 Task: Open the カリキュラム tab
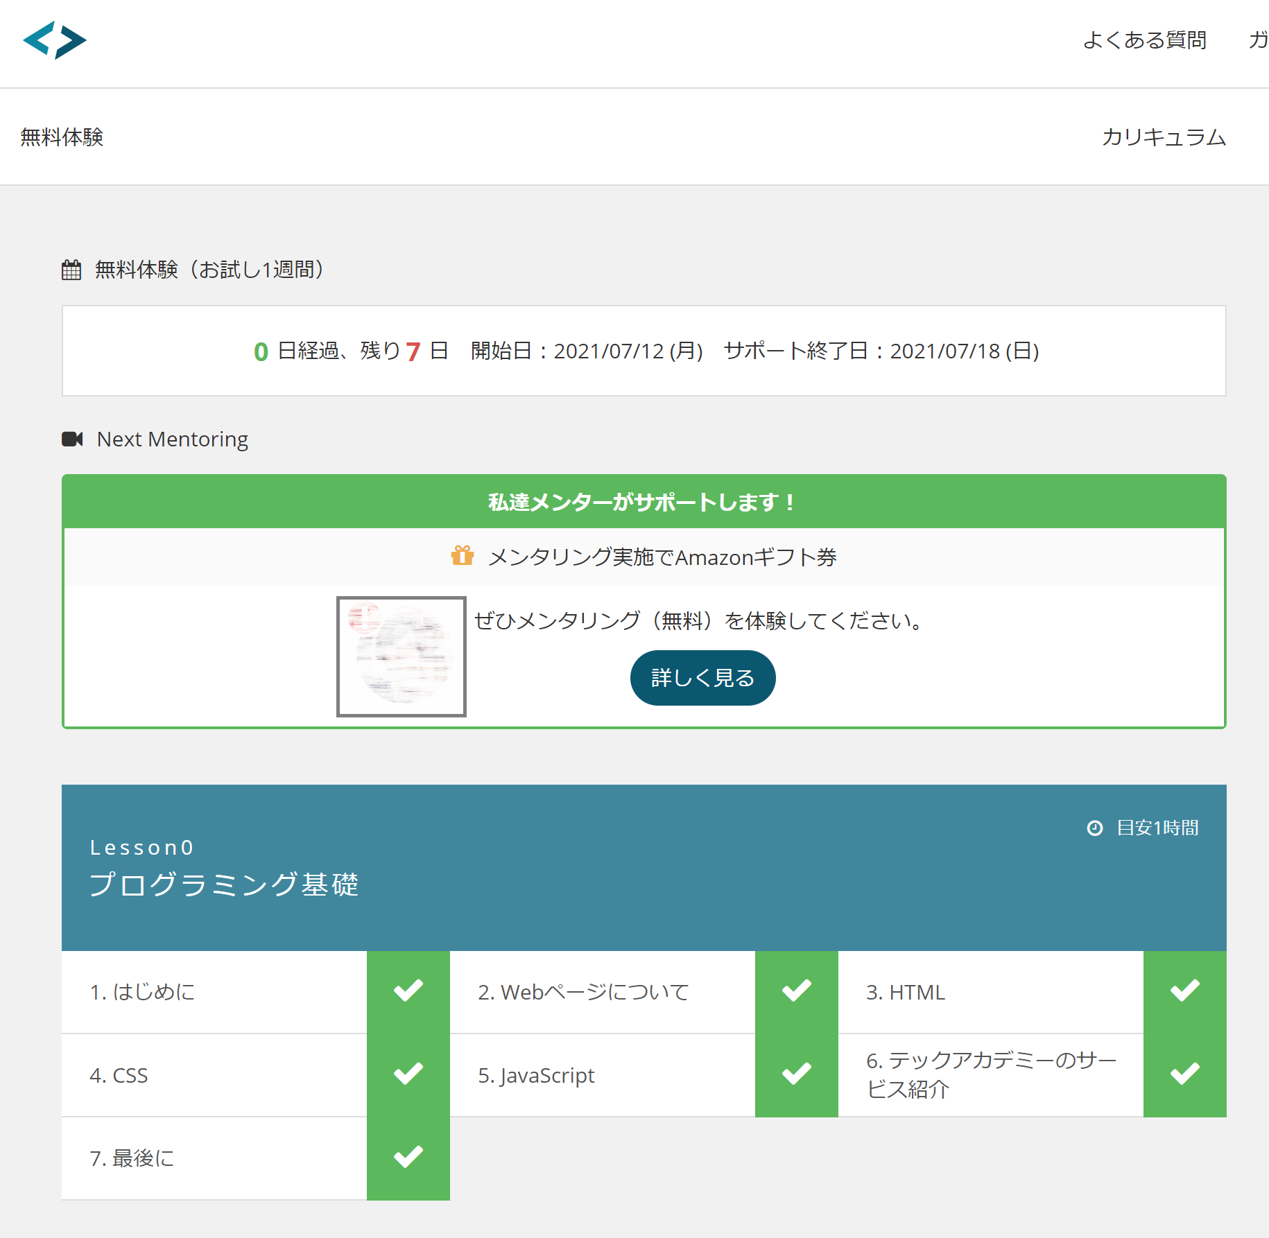1164,137
